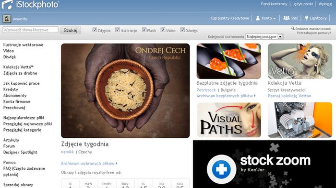Open Ilustracje wektorowe in sidebar
This screenshot has height=188, width=336.
tap(23, 45)
